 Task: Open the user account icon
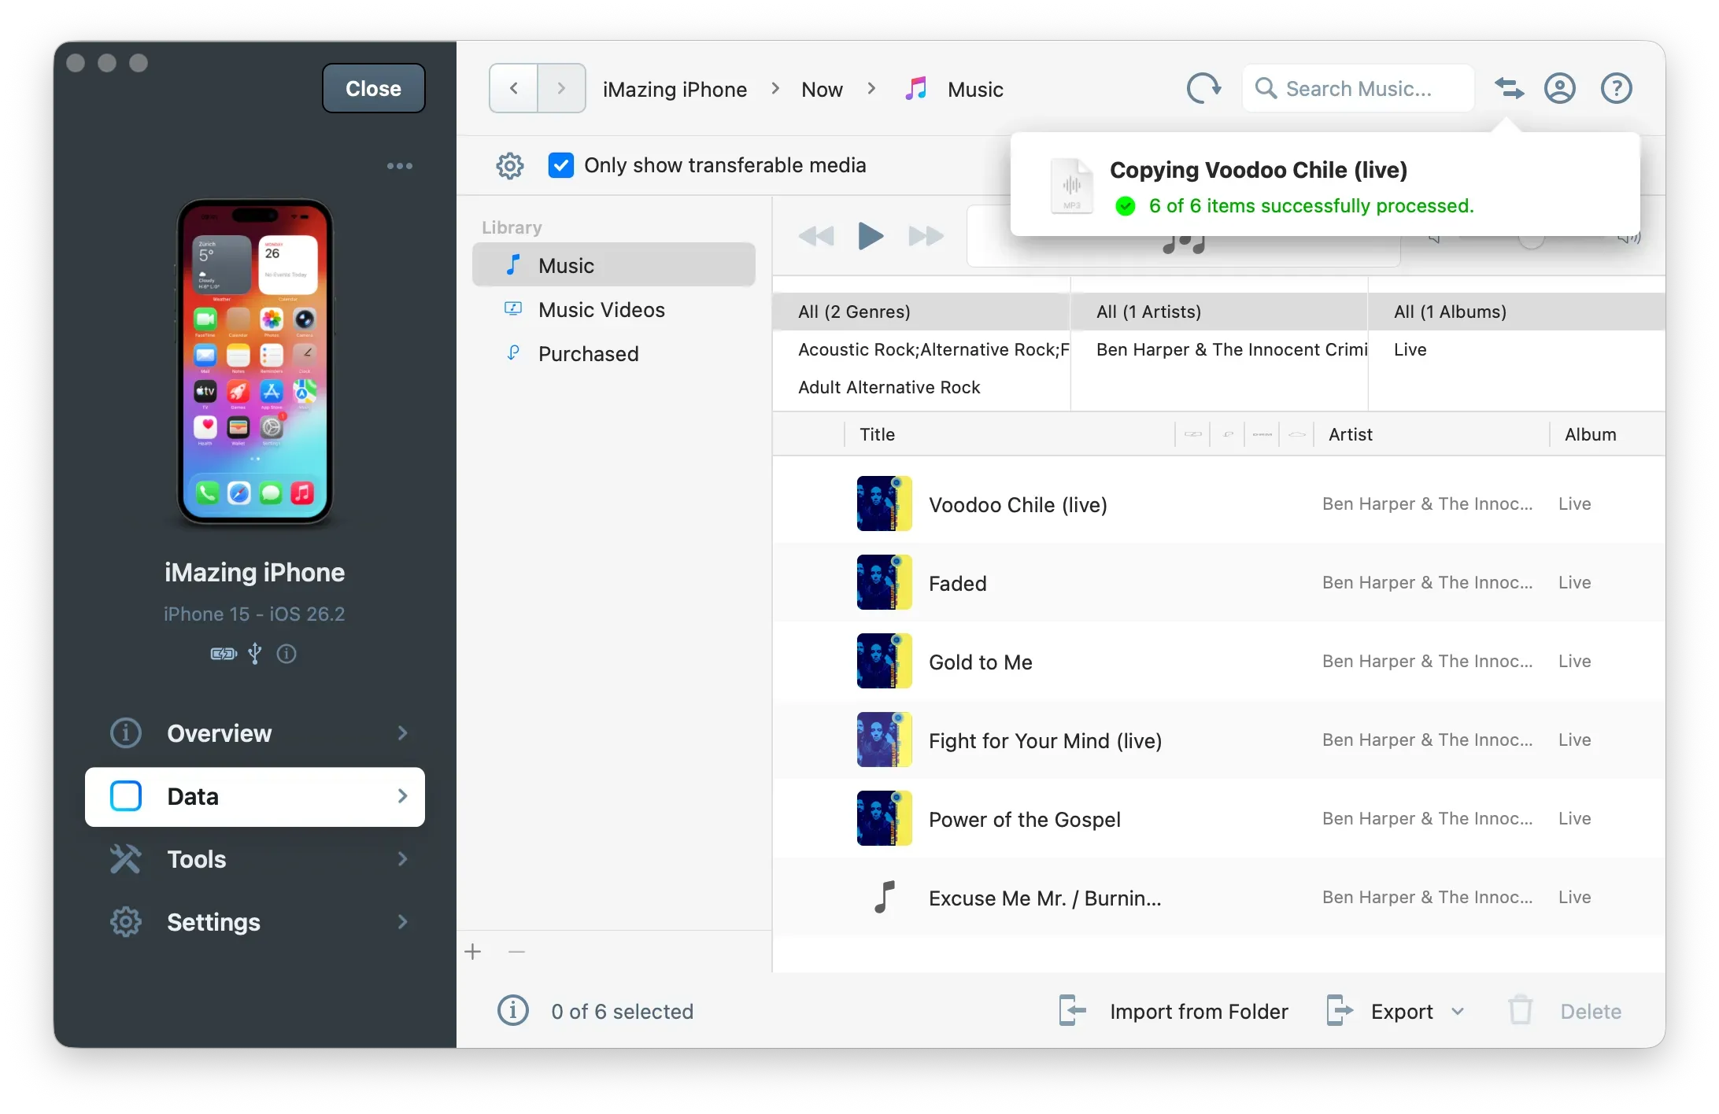[x=1559, y=88]
